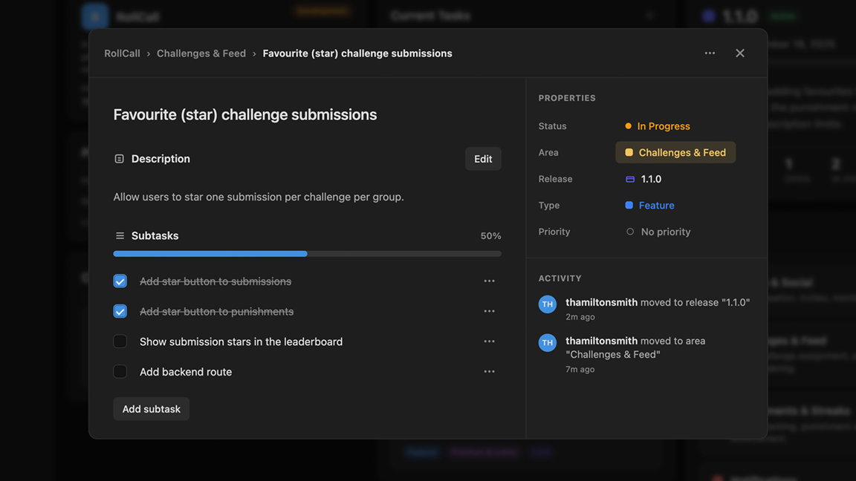Screen dimensions: 856x481
Task: Click the subtasks progress bar
Action: click(308, 254)
